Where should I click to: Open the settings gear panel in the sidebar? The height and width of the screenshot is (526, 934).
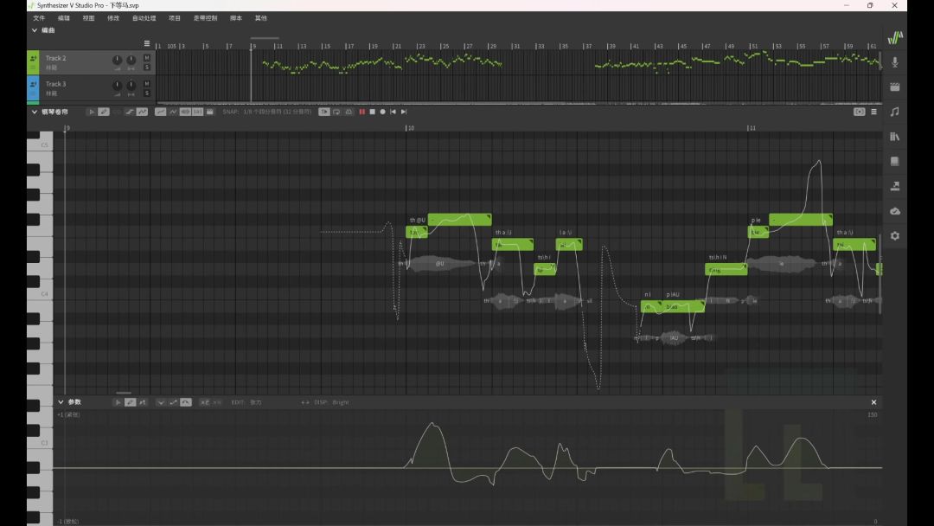(x=894, y=235)
